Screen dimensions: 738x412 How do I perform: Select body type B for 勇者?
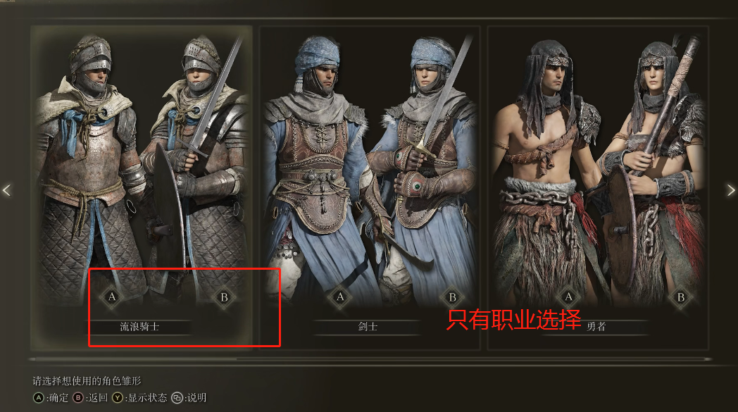pos(680,297)
